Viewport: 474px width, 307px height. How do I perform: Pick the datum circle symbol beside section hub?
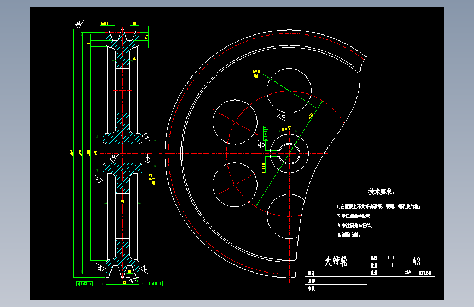tap(148, 160)
